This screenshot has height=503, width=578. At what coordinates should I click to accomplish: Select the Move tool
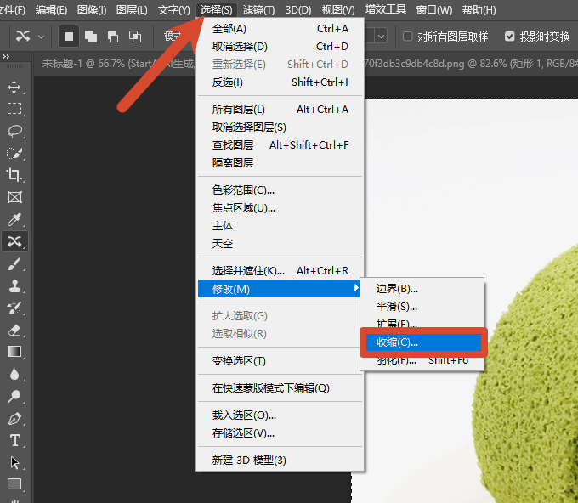pos(14,88)
